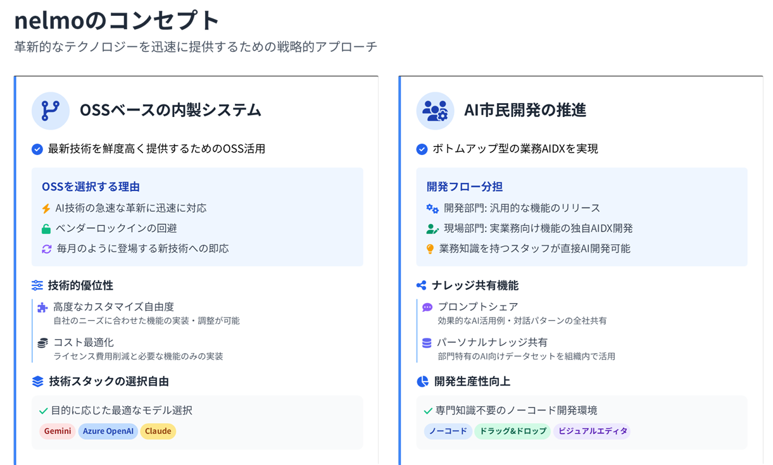The image size is (773, 465).
Task: Select the Azure OpenAI tag
Action: coord(108,431)
